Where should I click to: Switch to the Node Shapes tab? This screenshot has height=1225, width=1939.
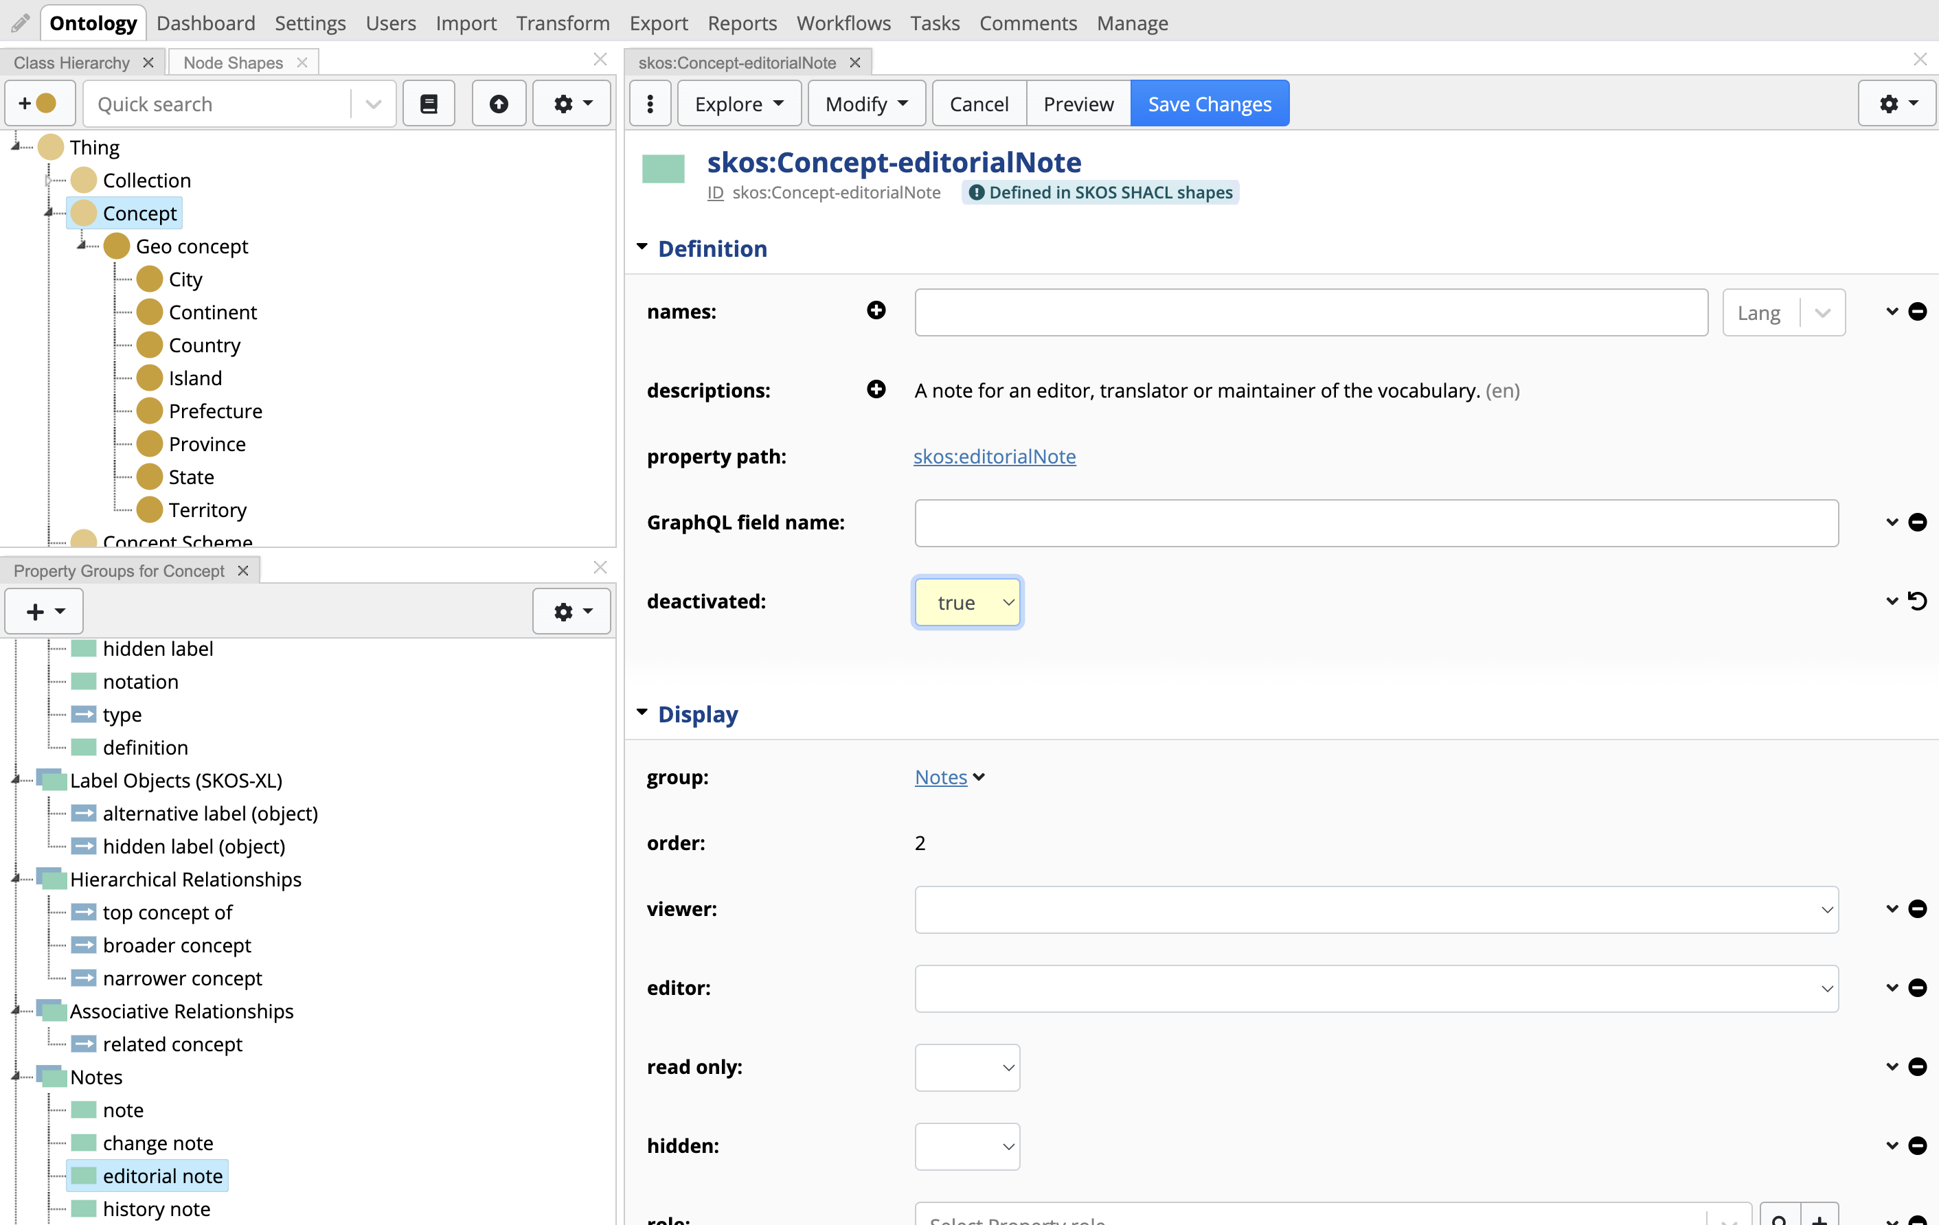(x=233, y=62)
